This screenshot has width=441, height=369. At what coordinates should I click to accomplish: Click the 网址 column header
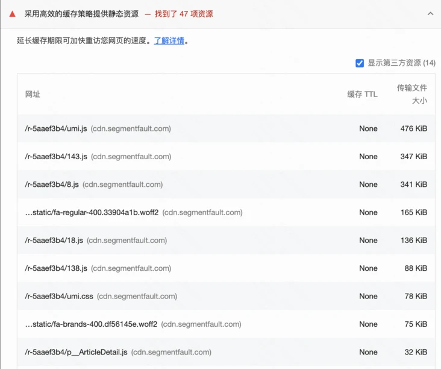(x=33, y=94)
